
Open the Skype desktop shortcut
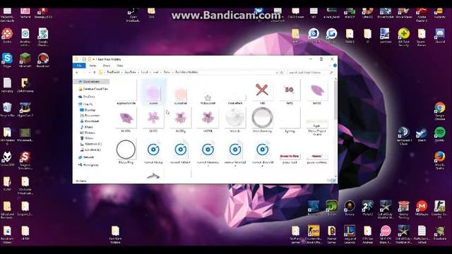pyautogui.click(x=7, y=60)
